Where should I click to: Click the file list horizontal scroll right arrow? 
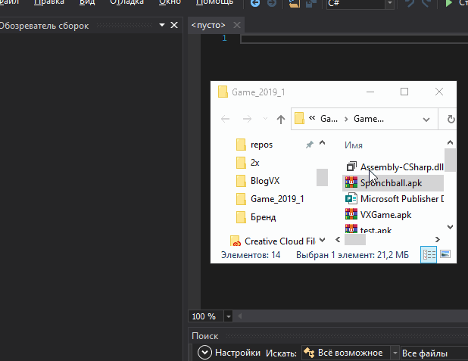point(438,240)
